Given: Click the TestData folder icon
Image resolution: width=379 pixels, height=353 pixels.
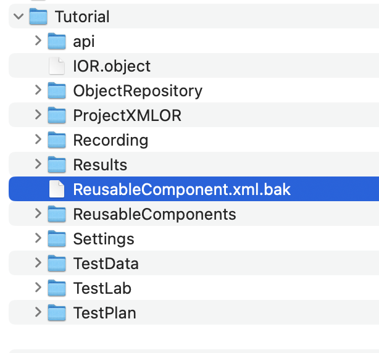Looking at the screenshot, I should pos(57,263).
